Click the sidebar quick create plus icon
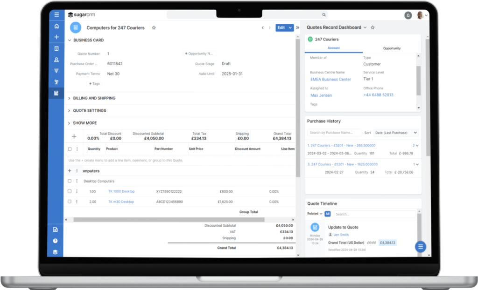478x290 pixels. coord(56,37)
